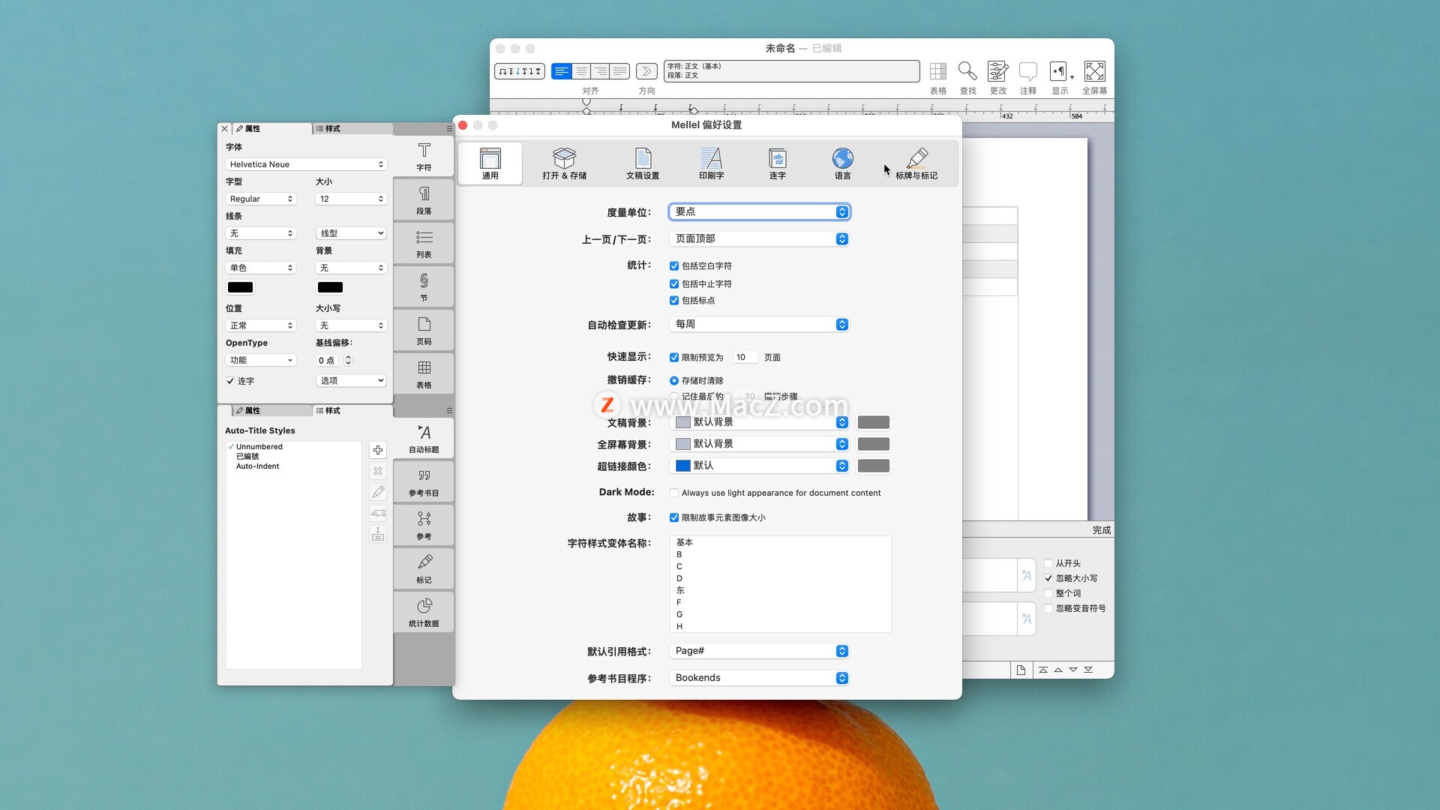1440x810 pixels.
Task: Add a new auto-title style with plus icon
Action: coord(378,450)
